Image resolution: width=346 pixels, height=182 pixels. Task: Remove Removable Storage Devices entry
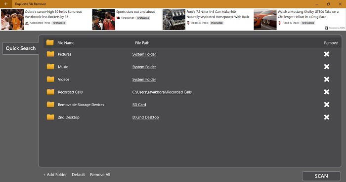pos(327,105)
